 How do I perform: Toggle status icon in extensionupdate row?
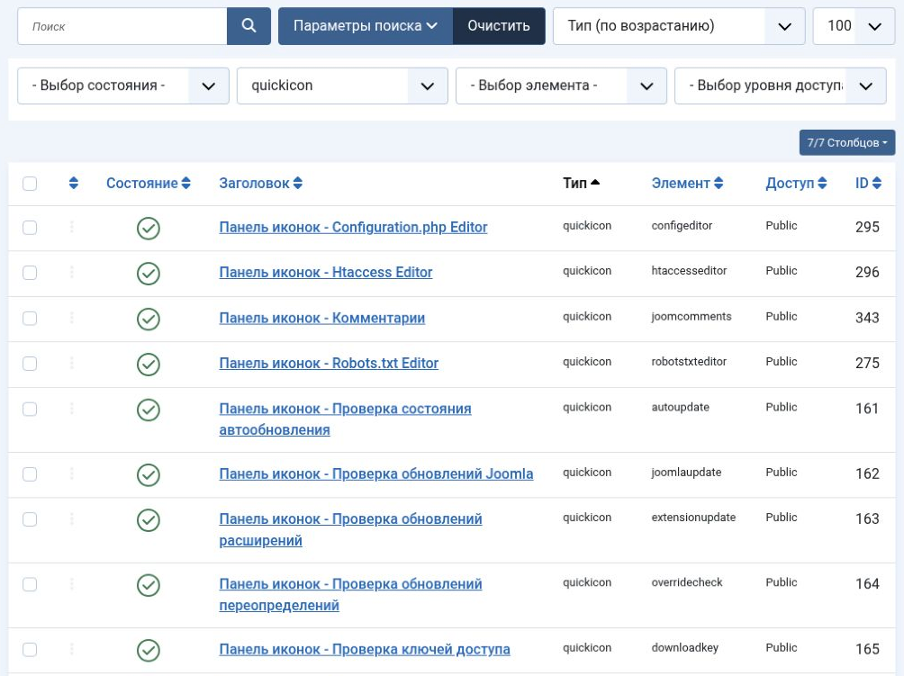coord(149,519)
